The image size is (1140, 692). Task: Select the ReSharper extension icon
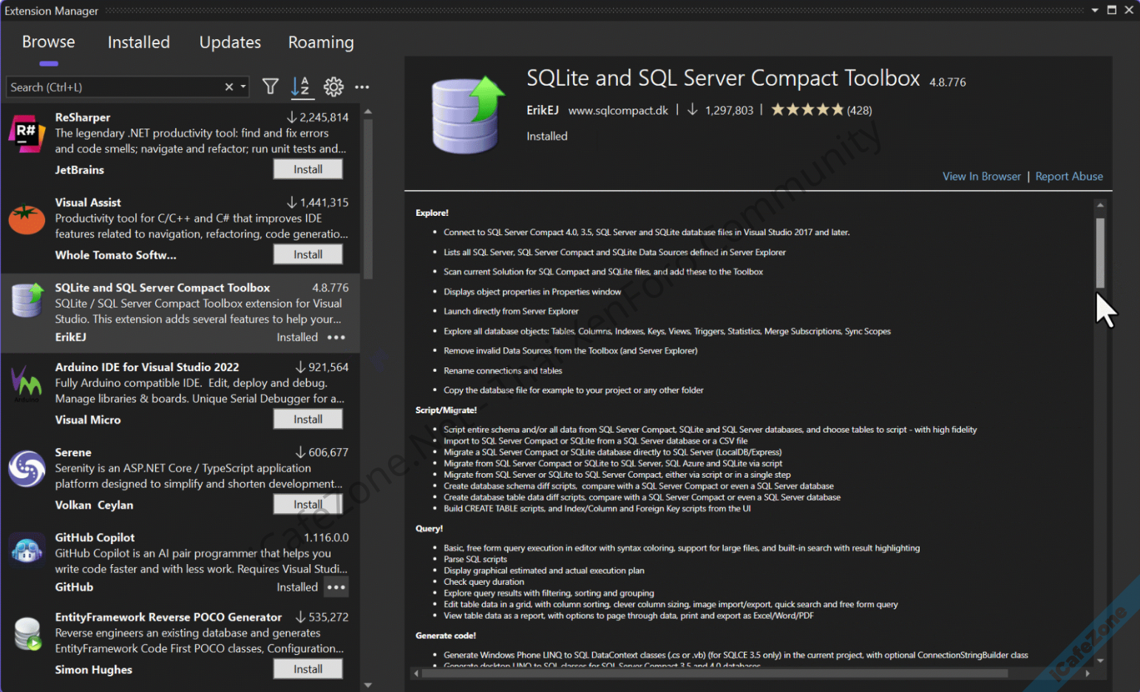pyautogui.click(x=27, y=134)
